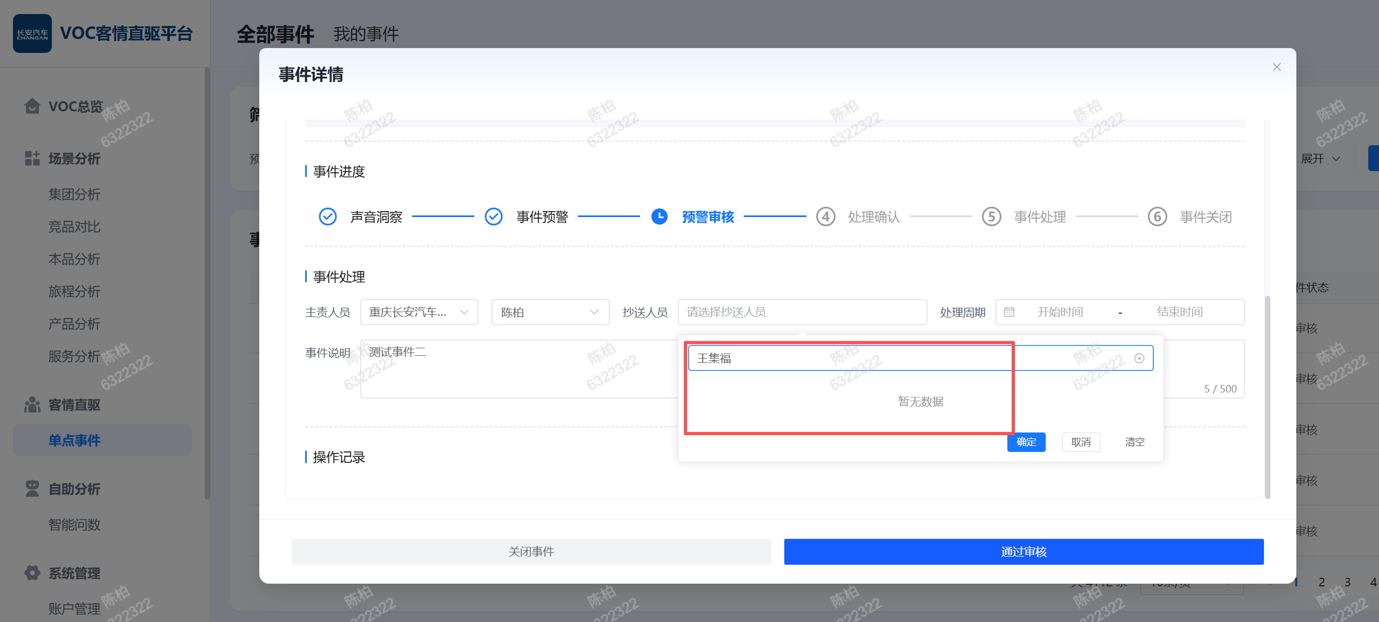Switch to the 我的事件 tab
Image resolution: width=1379 pixels, height=622 pixels.
[x=365, y=34]
